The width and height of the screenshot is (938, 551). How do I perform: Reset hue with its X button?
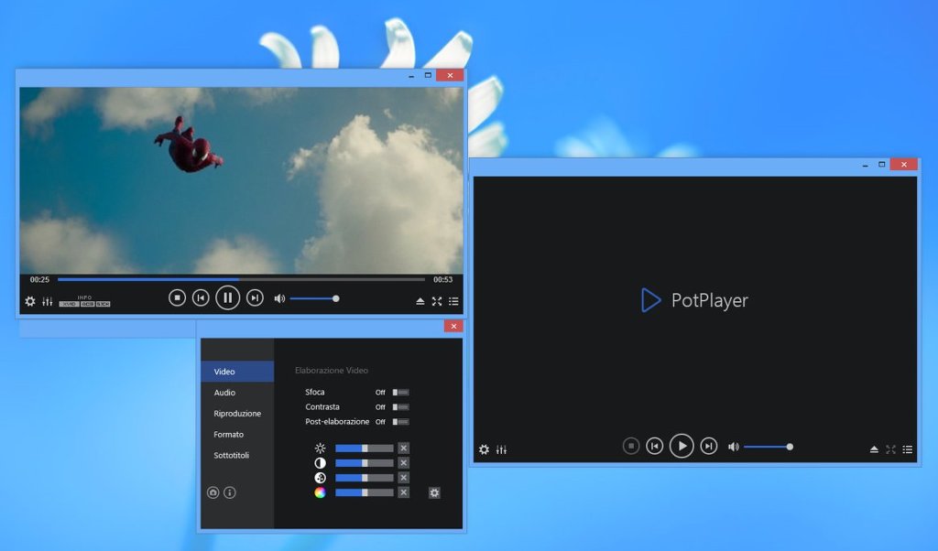(404, 492)
